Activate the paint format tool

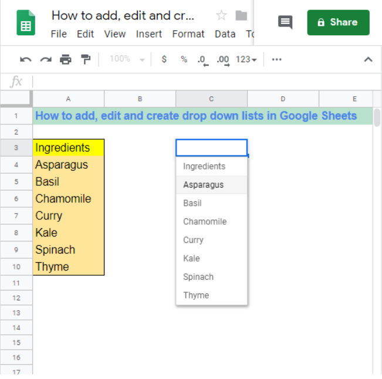(86, 59)
